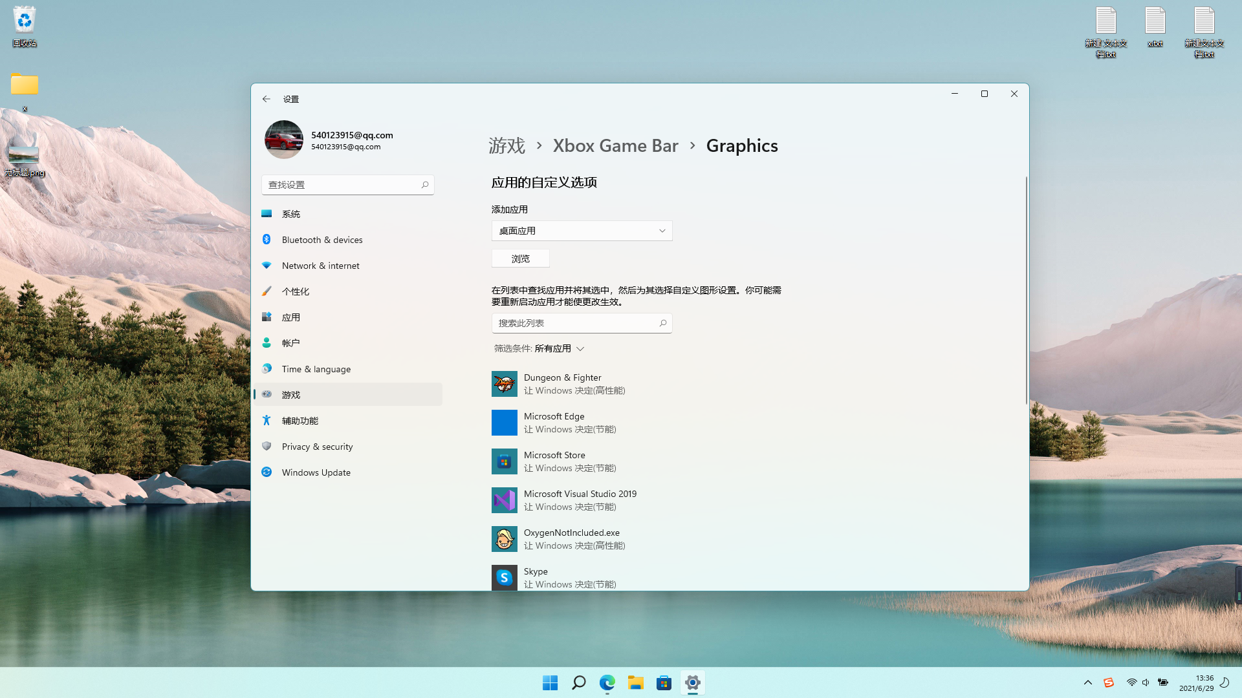Screen dimensions: 1242x698
Task: Show hidden system tray icons chevron
Action: point(1087,682)
